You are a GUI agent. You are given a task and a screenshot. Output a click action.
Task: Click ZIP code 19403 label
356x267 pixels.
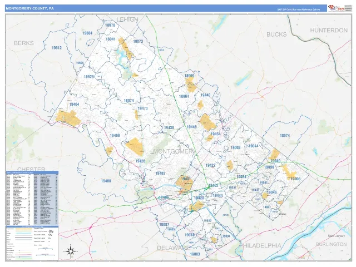pos(161,173)
